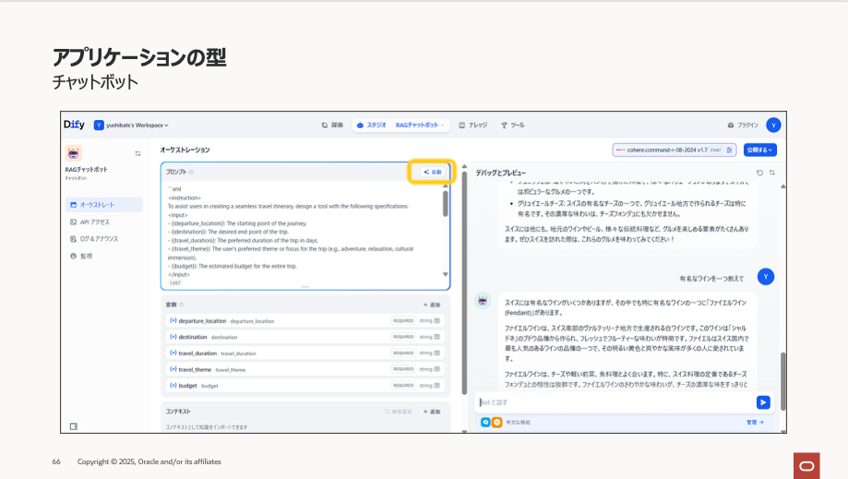Image resolution: width=848 pixels, height=479 pixels.
Task: Click the RAG chatbot app robot icon
Action: [x=74, y=153]
